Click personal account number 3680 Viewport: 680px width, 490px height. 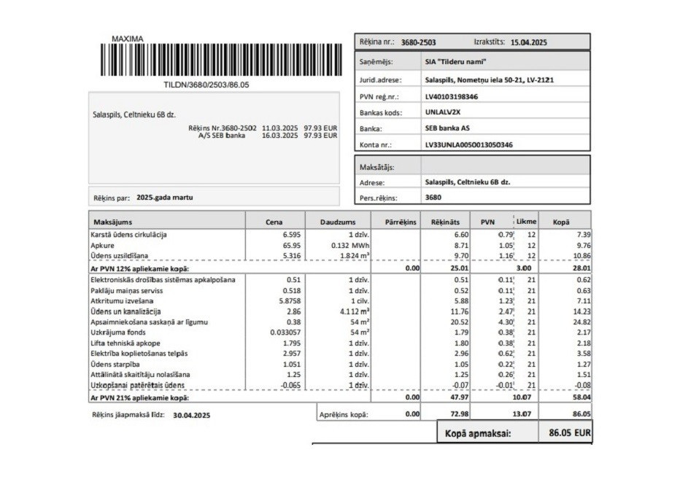[433, 197]
